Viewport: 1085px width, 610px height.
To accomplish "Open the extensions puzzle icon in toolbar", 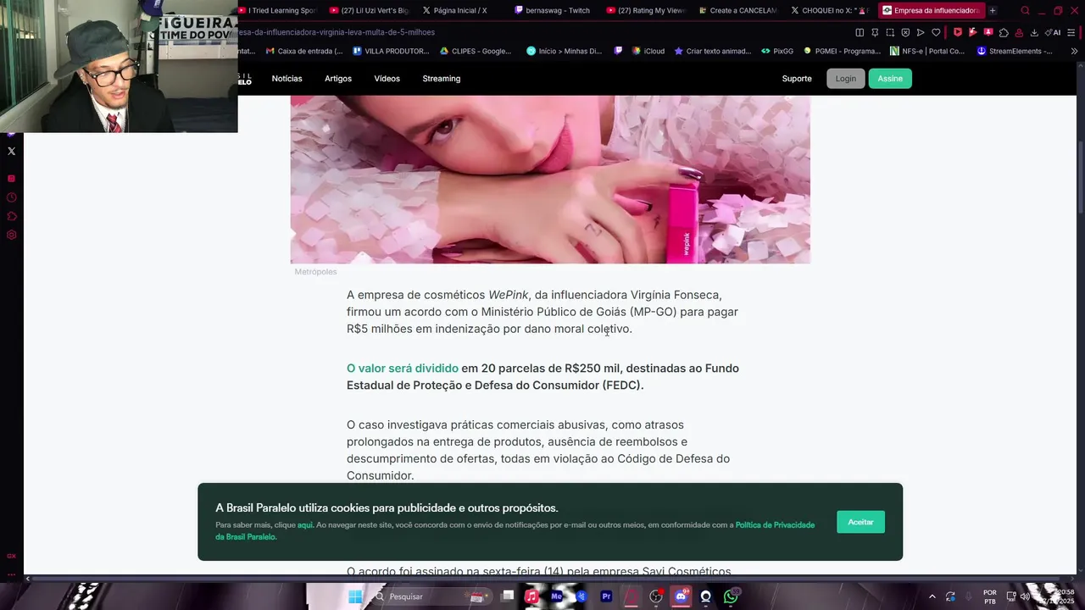I will click(x=1004, y=32).
